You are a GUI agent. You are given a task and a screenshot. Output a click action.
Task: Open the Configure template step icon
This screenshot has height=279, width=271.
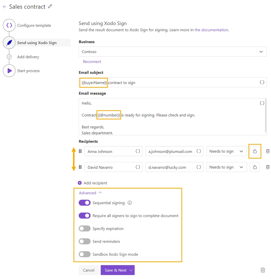pos(9,25)
